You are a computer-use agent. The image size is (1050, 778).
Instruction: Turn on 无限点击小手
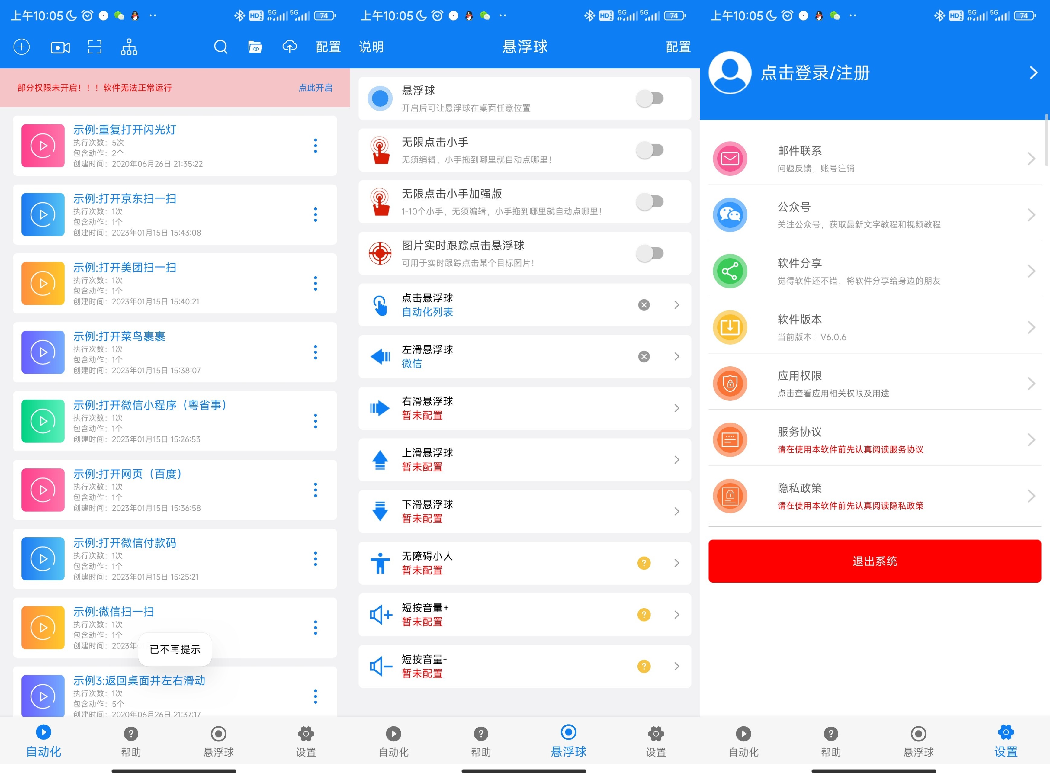[x=650, y=150]
